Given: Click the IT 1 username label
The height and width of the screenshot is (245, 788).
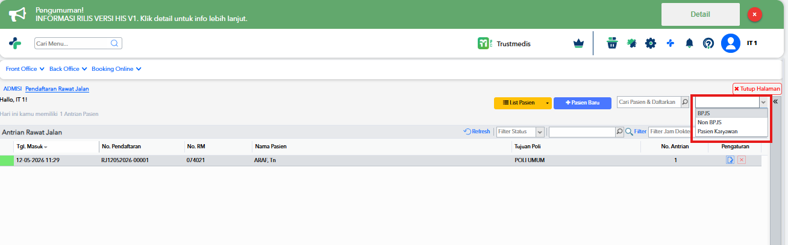Looking at the screenshot, I should click(x=752, y=43).
